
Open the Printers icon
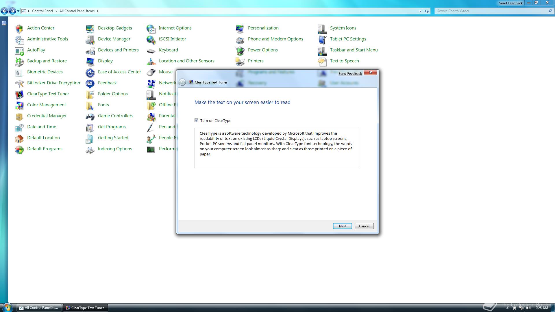pos(240,61)
